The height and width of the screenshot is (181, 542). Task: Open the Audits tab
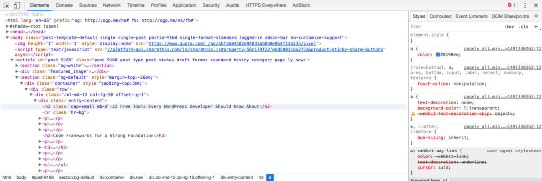click(x=233, y=5)
